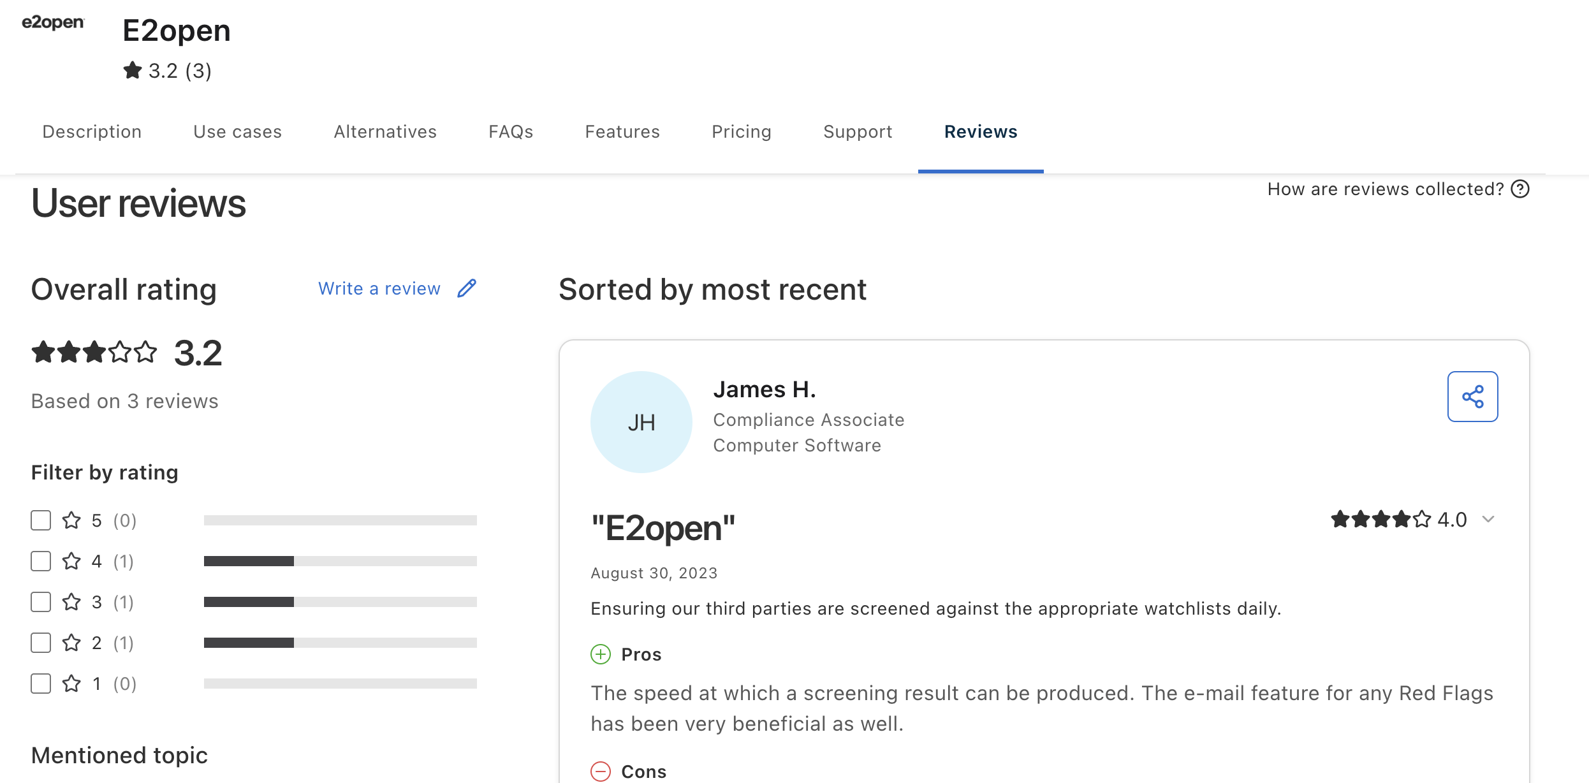Click the E2open product title heading

coord(177,31)
